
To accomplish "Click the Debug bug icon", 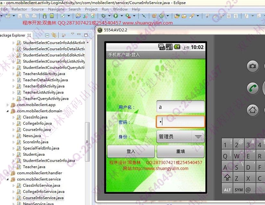I will pyautogui.click(x=104, y=16).
